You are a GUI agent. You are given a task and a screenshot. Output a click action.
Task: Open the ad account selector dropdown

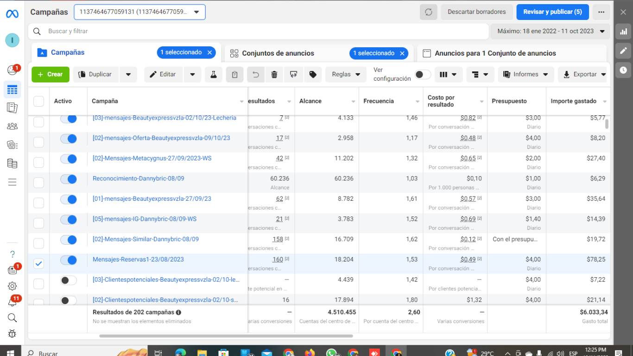(139, 12)
